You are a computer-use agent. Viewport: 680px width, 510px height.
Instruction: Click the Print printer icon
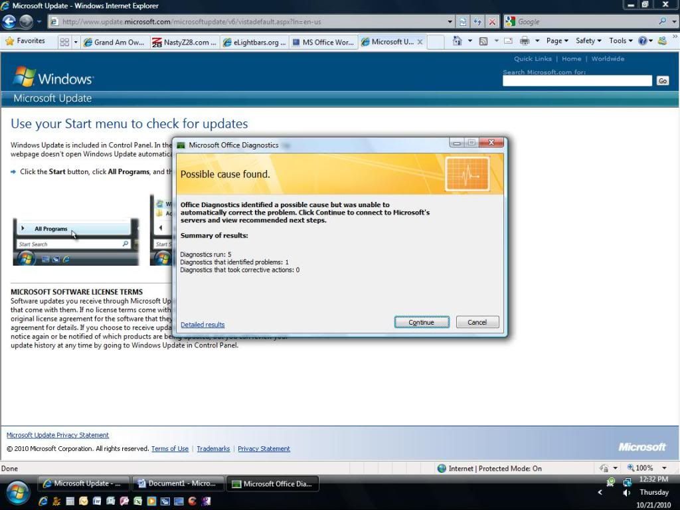(525, 41)
